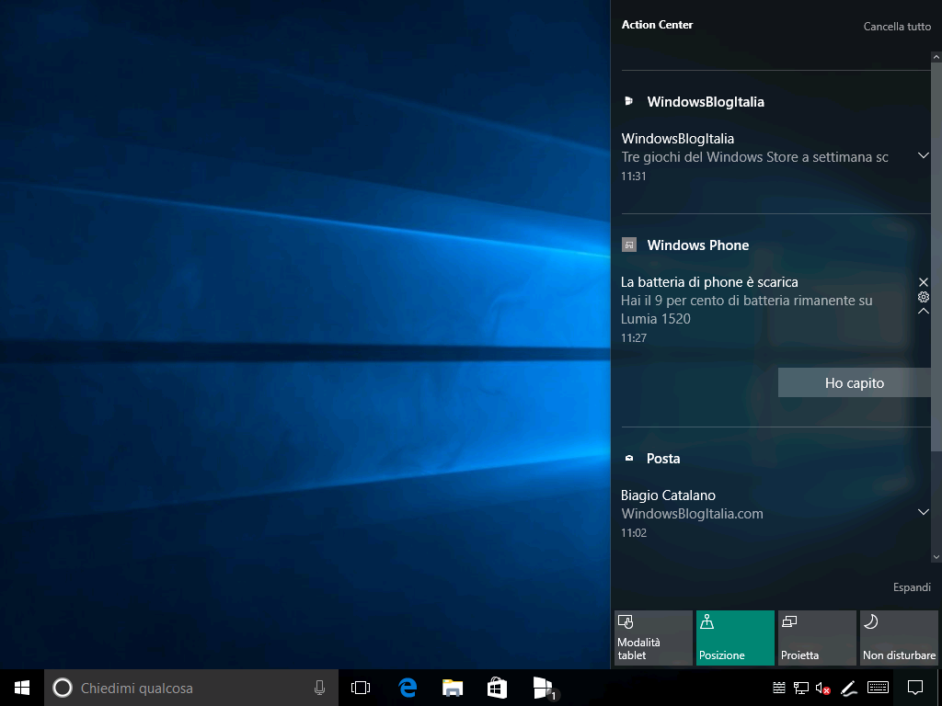The image size is (942, 706).
Task: Click the Windows Phone group title
Action: tap(697, 245)
